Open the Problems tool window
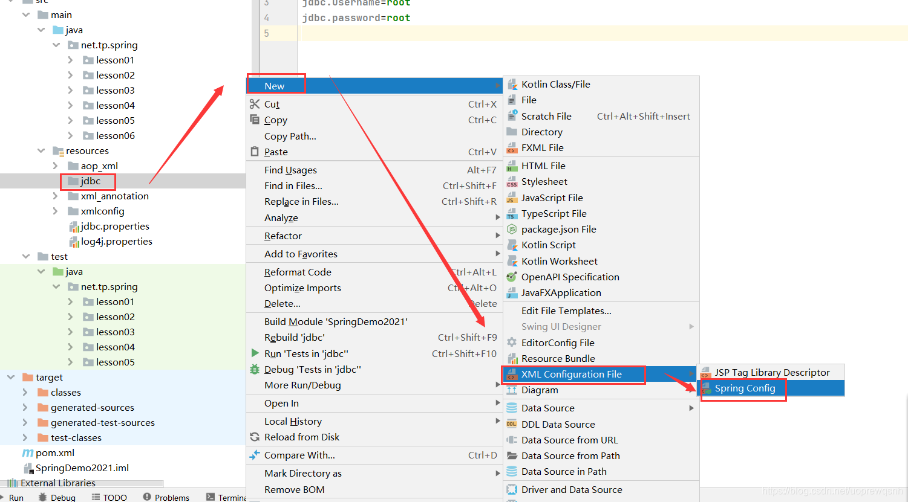This screenshot has width=908, height=502. [x=166, y=497]
